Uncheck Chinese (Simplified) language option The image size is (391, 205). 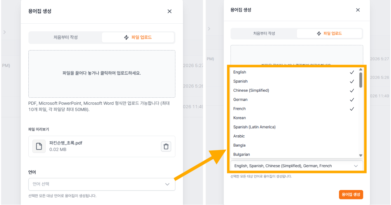click(294, 90)
